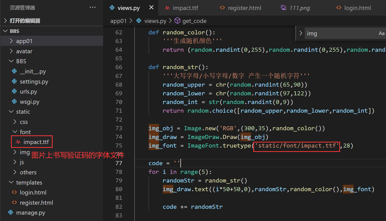The width and height of the screenshot is (386, 221).
Task: Click Python icon beside urls.py
Action: coord(15,91)
